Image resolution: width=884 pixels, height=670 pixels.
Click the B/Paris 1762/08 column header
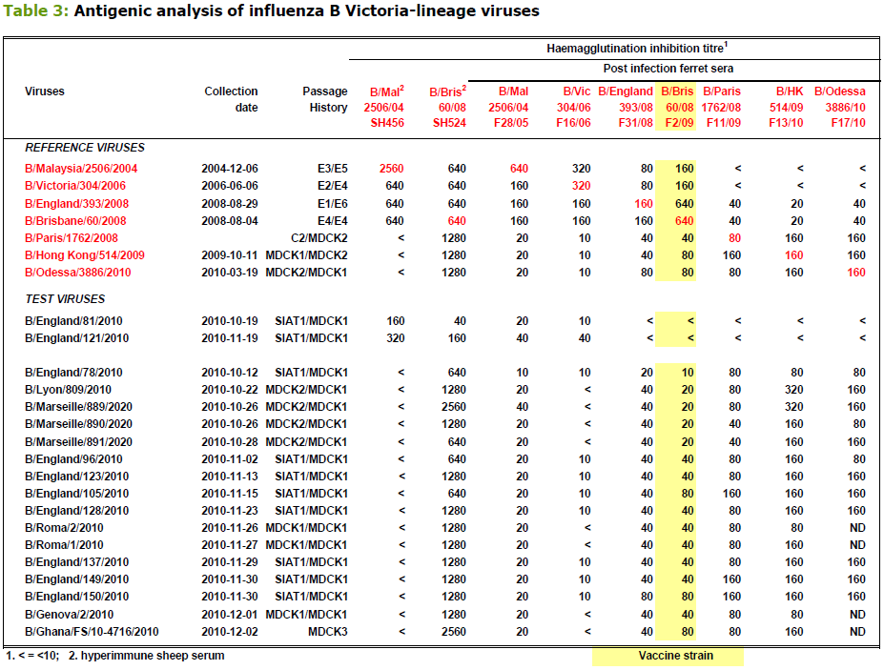(x=721, y=107)
